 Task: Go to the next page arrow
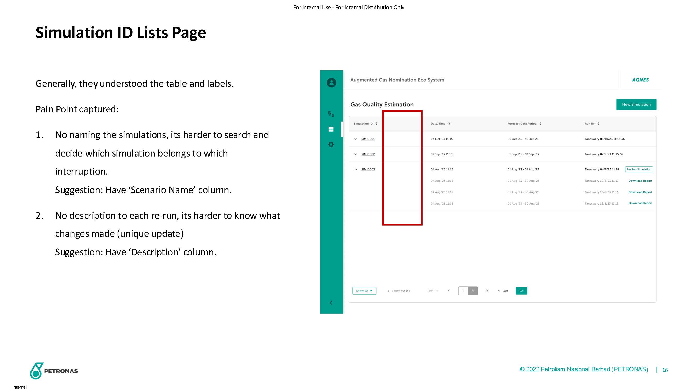tap(487, 291)
